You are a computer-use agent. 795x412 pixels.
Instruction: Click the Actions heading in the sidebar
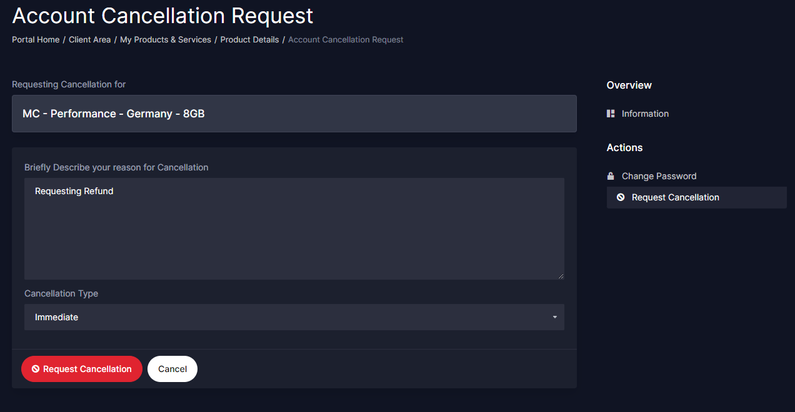(624, 147)
